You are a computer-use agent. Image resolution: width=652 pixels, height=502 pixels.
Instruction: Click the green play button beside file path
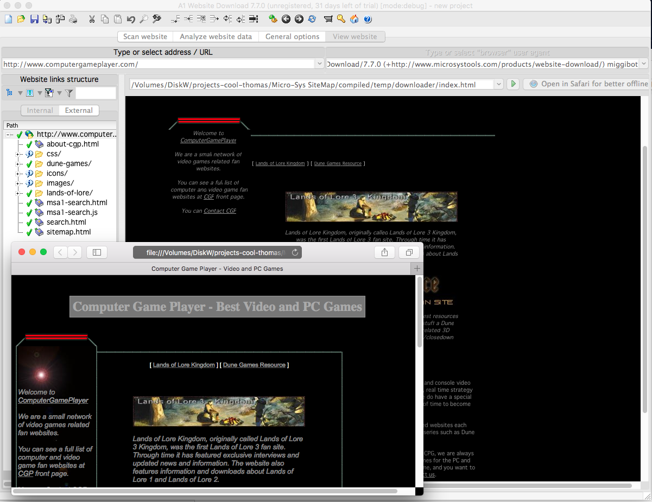(x=512, y=84)
